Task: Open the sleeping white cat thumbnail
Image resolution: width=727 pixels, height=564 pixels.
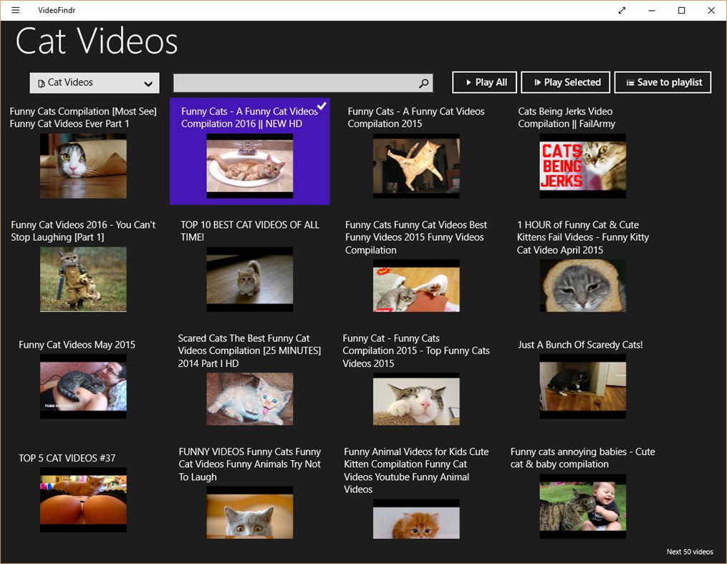Action: pyautogui.click(x=416, y=399)
